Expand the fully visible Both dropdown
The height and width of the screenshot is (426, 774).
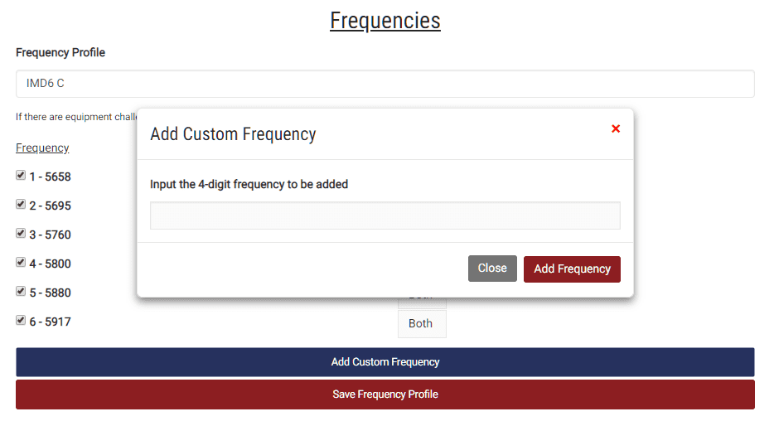[x=422, y=324]
